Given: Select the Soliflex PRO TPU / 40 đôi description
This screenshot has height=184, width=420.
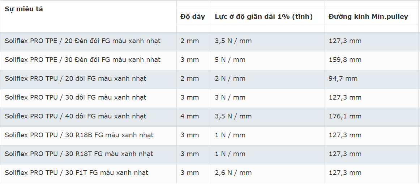Looking at the screenshot, I should click(75, 116).
